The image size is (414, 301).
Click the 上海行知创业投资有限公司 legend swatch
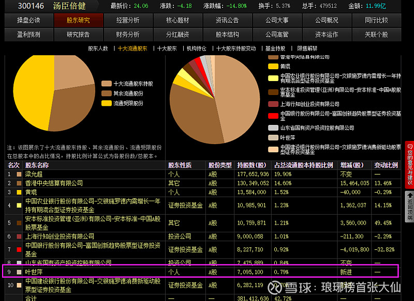tap(273, 104)
